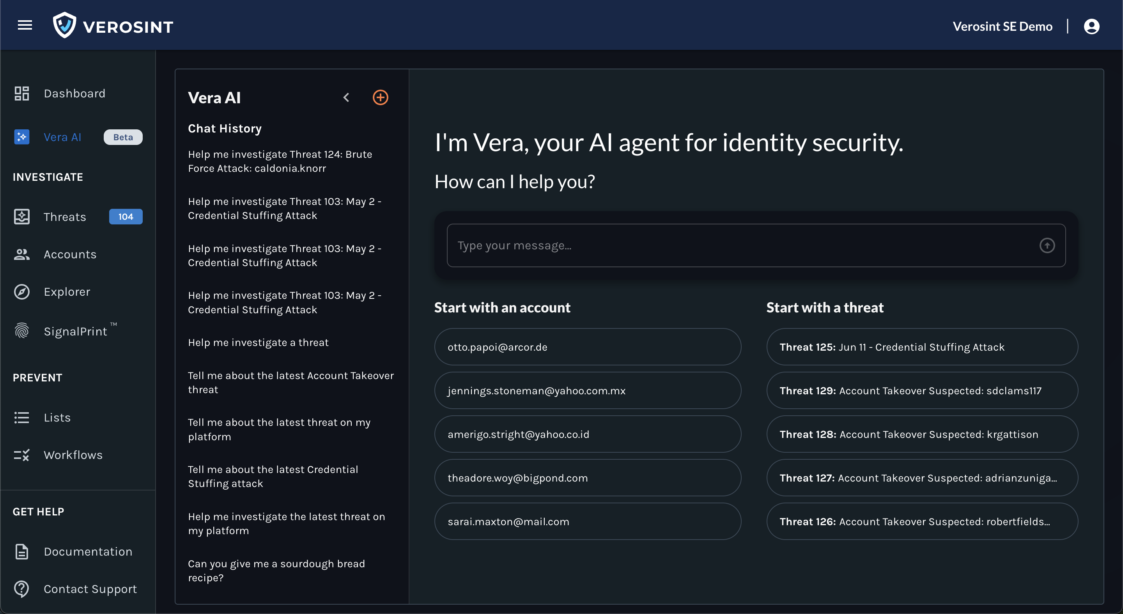Open chat 'Threat 124: Brute Force Attack'
The image size is (1123, 614).
(x=280, y=161)
